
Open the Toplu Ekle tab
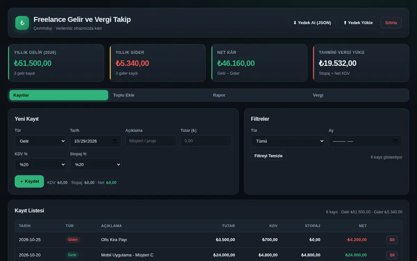pyautogui.click(x=158, y=95)
